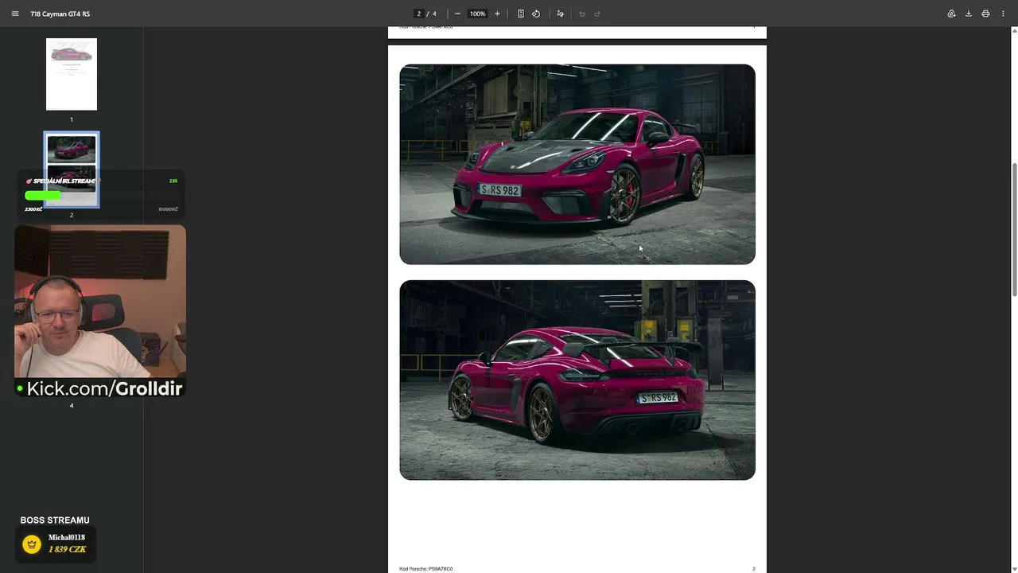The height and width of the screenshot is (573, 1018).
Task: Open the three-dot more actions menu
Action: click(x=1004, y=14)
